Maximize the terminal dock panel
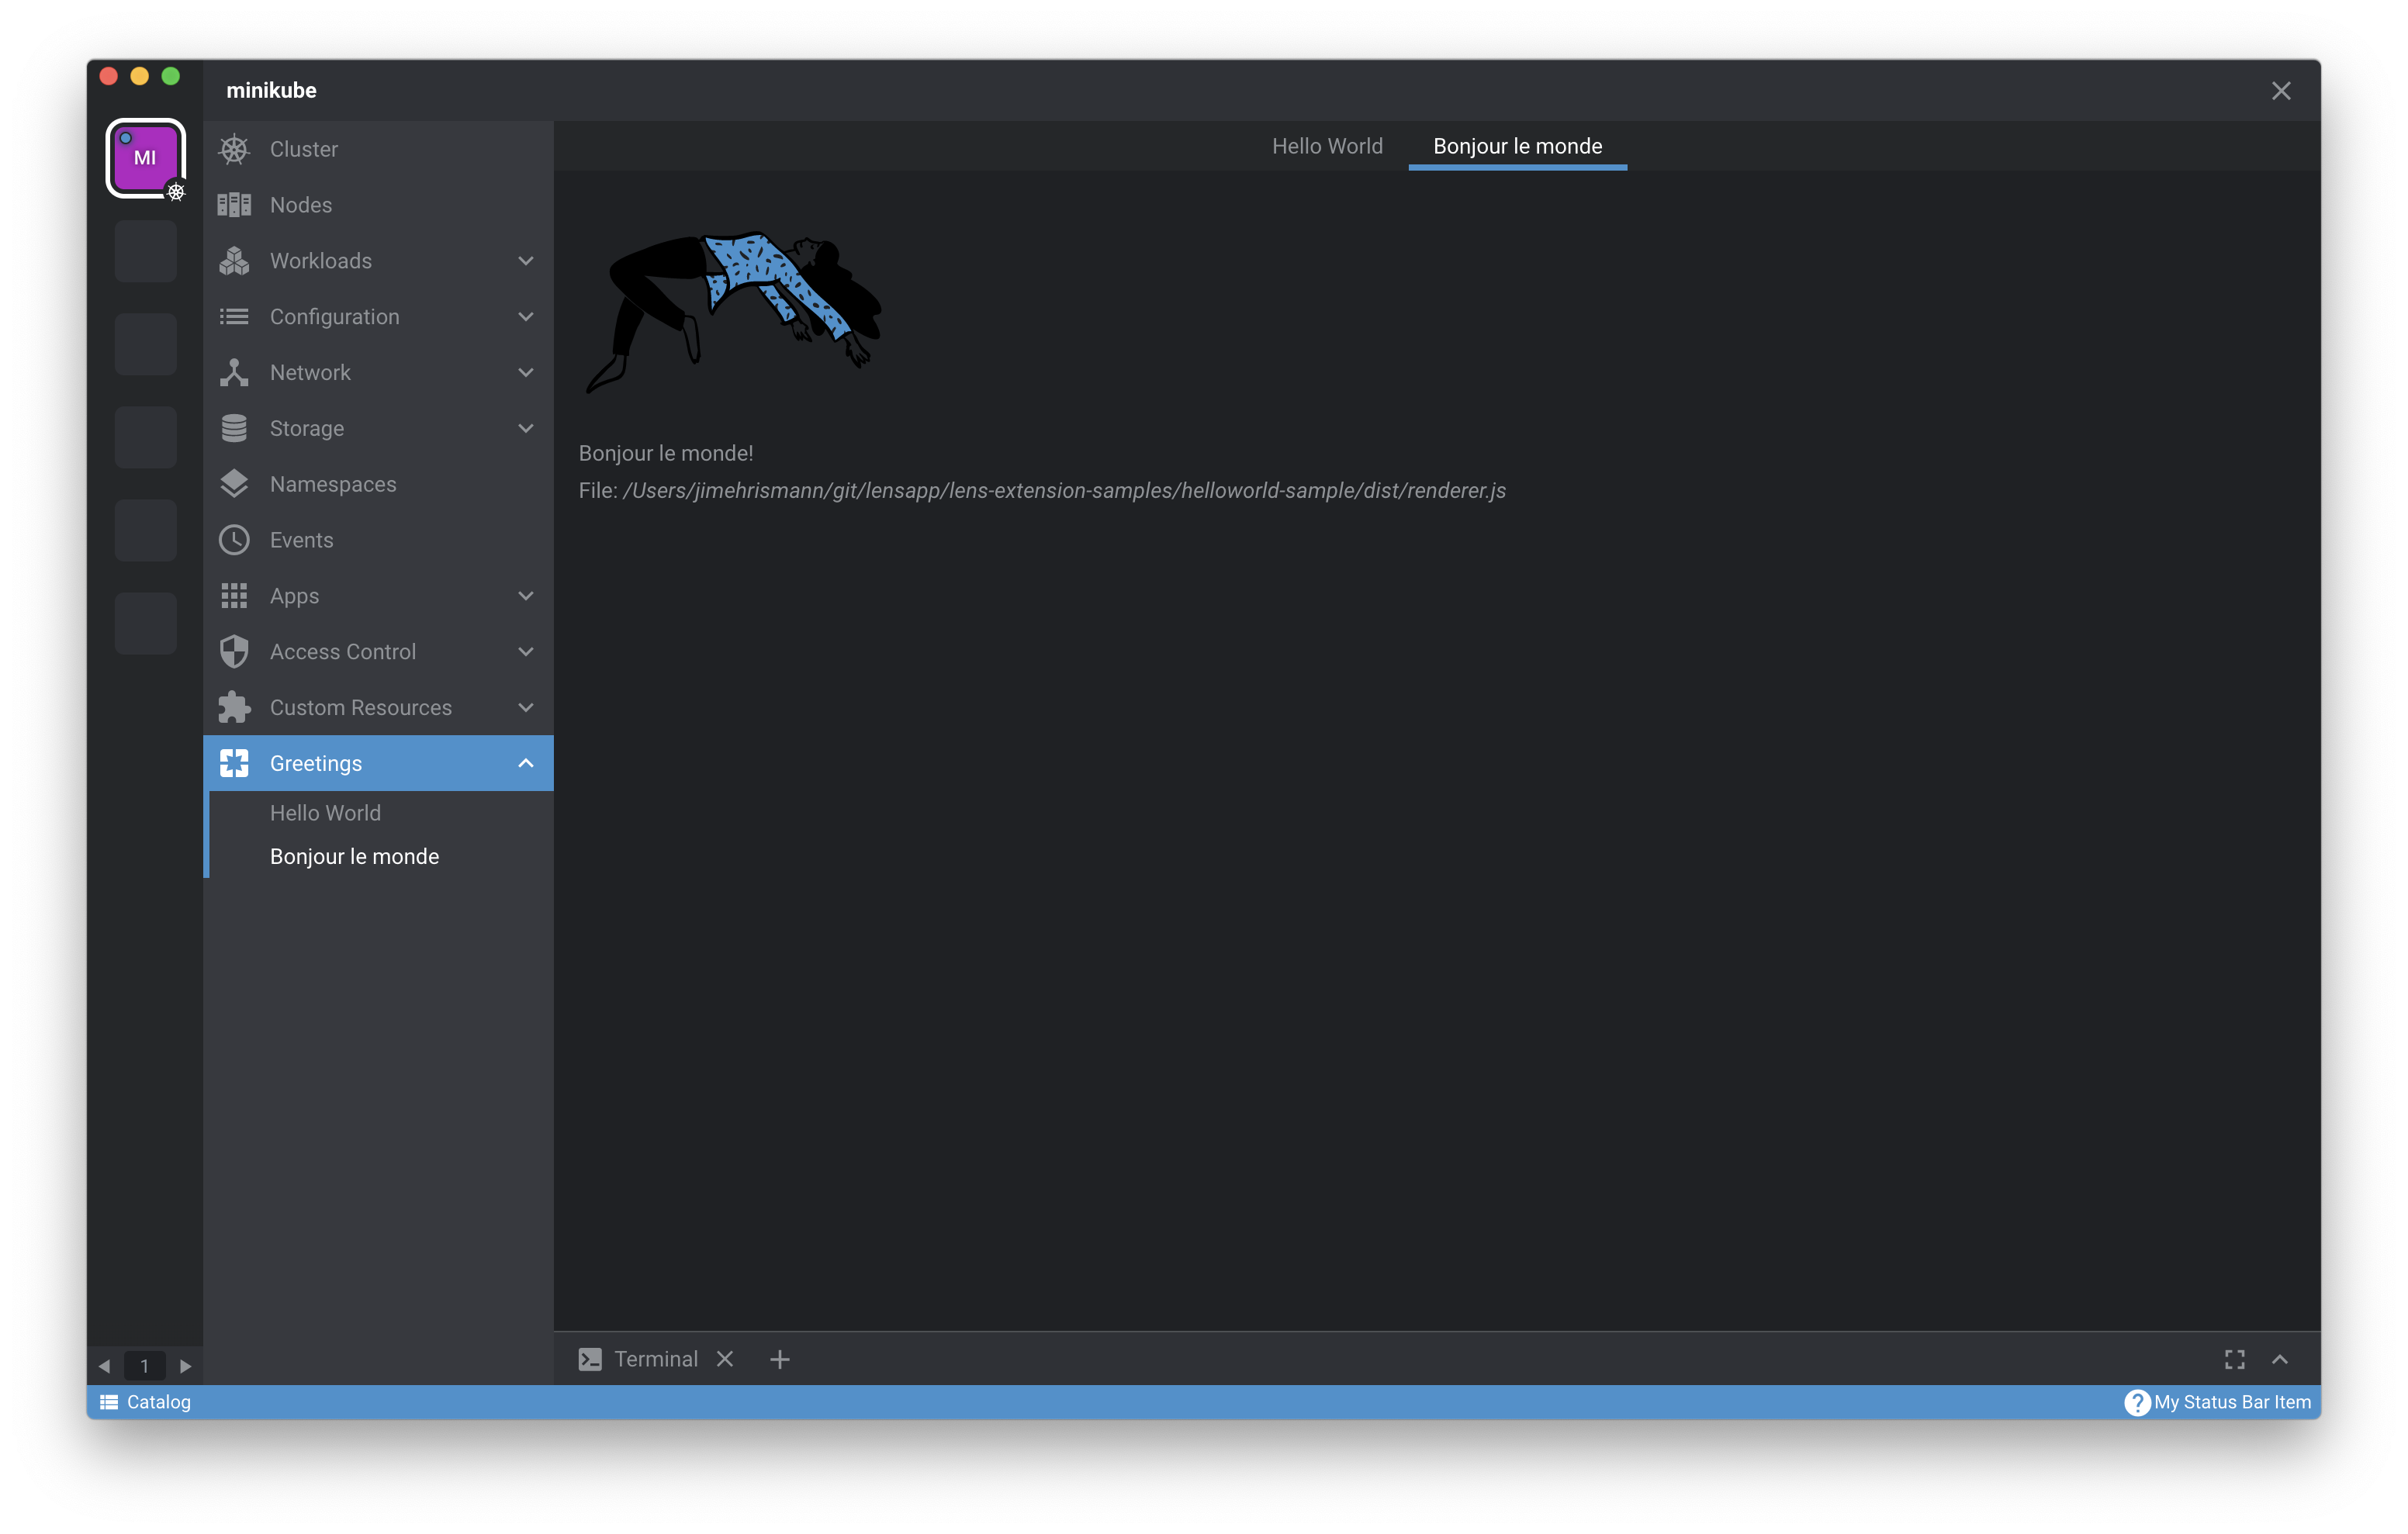Image resolution: width=2408 pixels, height=1534 pixels. [x=2235, y=1359]
